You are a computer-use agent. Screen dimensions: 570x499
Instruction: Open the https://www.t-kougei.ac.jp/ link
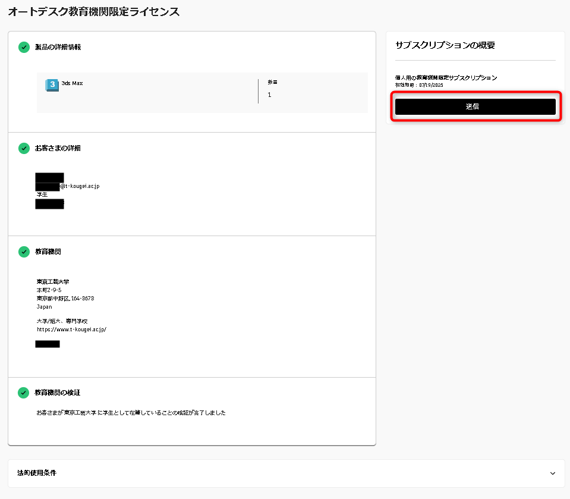click(x=71, y=329)
